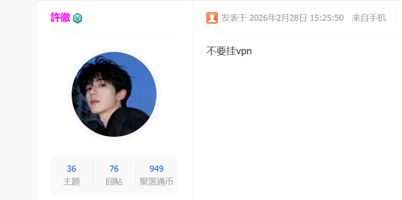Select the 回帖 label under 76
The width and height of the screenshot is (402, 200).
click(x=114, y=182)
